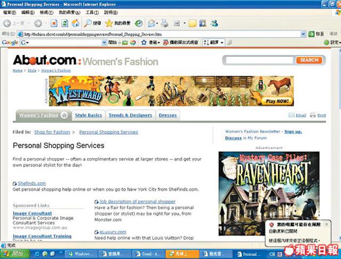Click Google toolbar bookmarks star
The image size is (341, 259).
click(144, 42)
